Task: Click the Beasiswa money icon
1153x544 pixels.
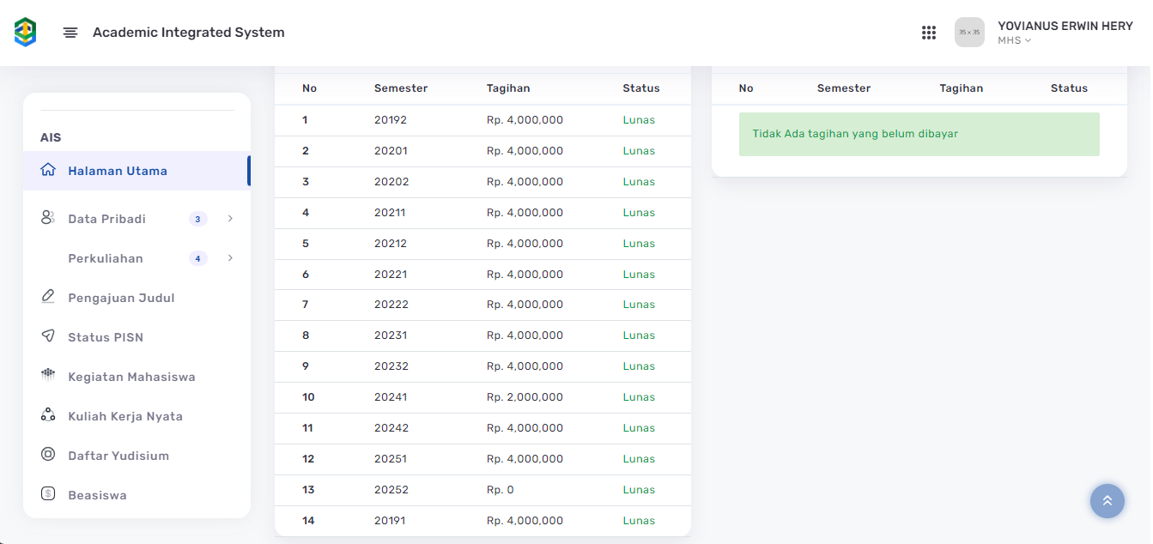Action: point(48,494)
